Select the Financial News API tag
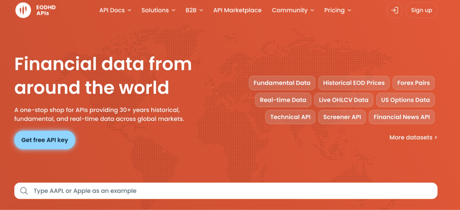This screenshot has width=460, height=210. tap(402, 117)
